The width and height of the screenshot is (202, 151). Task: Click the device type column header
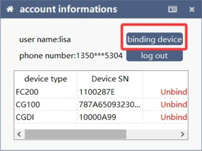point(46,79)
